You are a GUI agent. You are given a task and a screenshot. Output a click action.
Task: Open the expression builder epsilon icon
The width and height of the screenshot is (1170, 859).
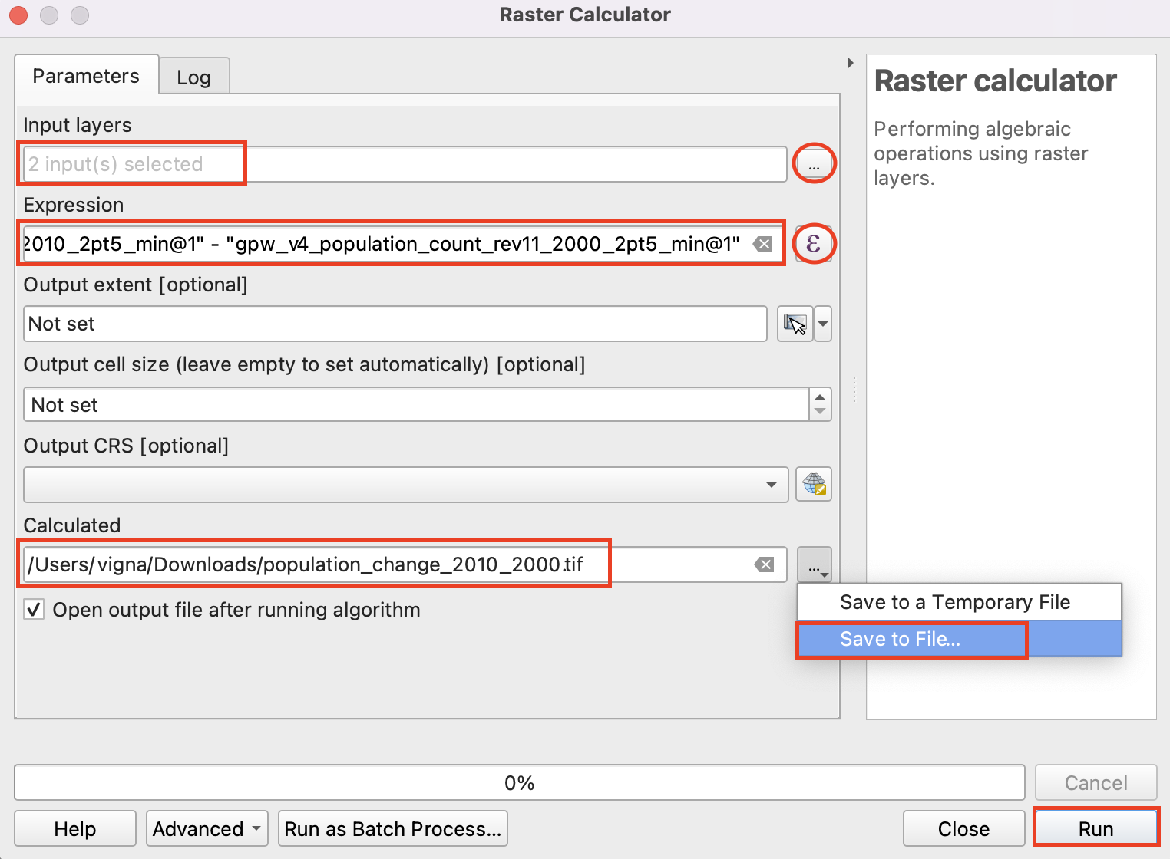(x=814, y=244)
